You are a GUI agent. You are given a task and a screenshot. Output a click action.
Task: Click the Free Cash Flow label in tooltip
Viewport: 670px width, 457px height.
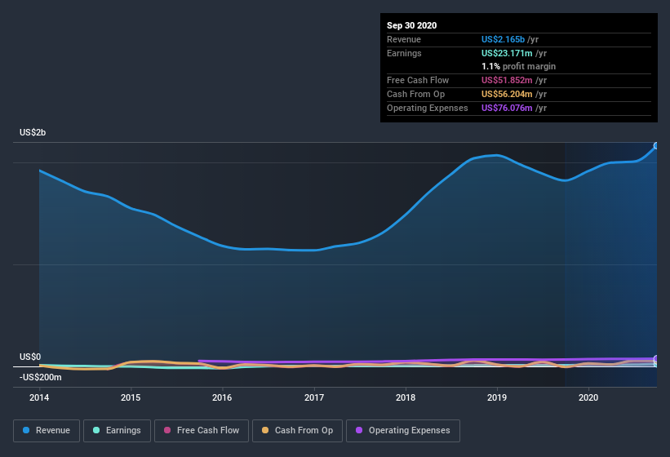point(418,80)
